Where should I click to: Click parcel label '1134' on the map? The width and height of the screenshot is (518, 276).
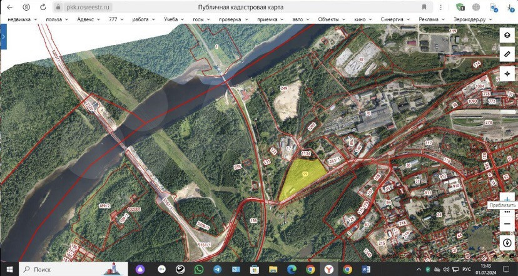(306, 153)
